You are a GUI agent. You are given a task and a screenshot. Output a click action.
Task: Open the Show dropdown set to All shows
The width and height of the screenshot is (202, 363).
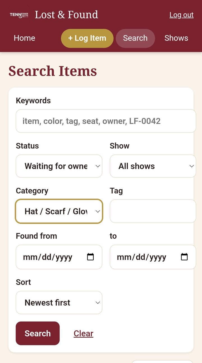(x=153, y=166)
